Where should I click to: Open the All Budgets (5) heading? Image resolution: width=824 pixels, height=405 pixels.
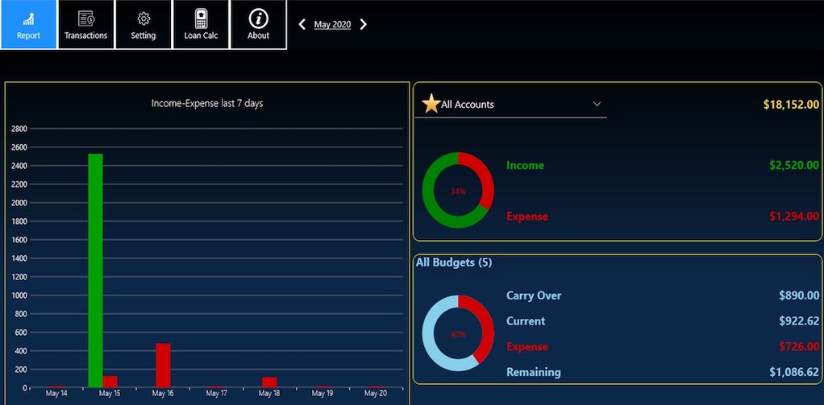pyautogui.click(x=453, y=262)
